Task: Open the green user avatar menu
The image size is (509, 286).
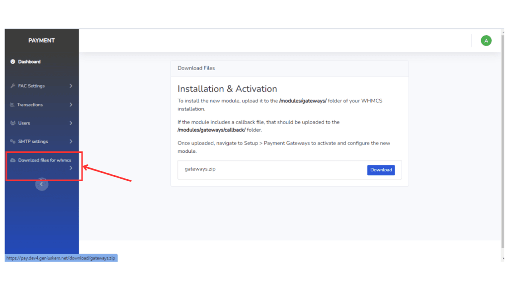Action: [486, 41]
